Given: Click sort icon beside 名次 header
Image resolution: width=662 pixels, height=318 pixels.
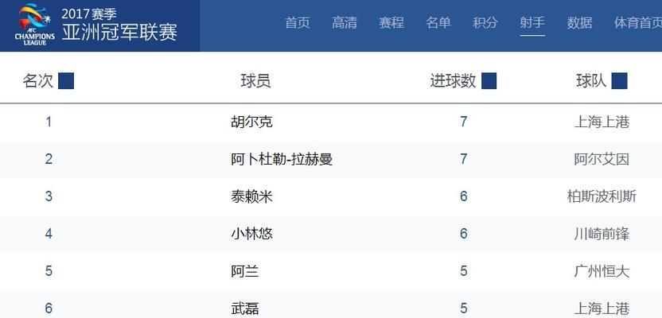Looking at the screenshot, I should (66, 80).
